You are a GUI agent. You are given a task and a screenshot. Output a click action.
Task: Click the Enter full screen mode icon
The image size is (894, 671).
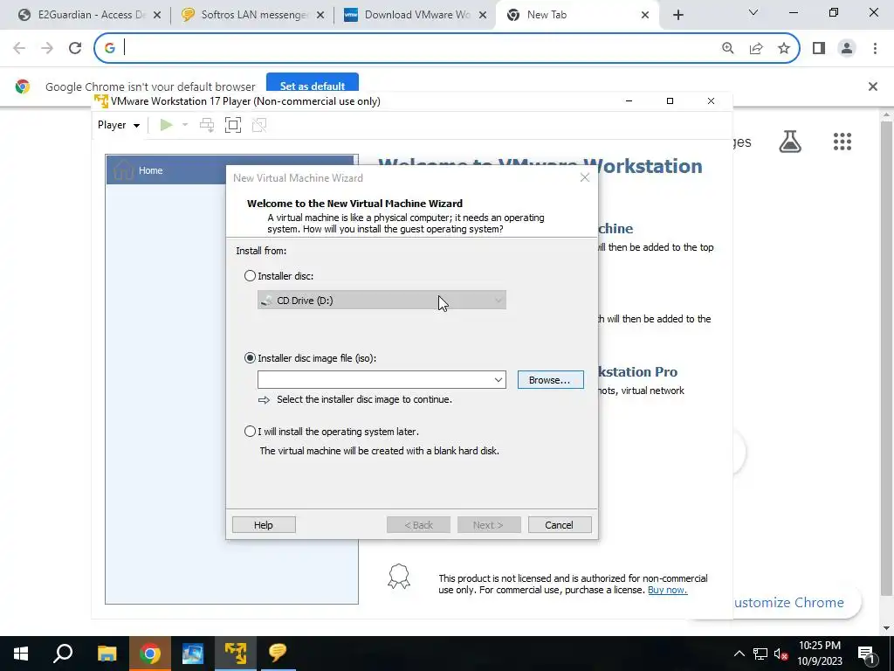232,125
